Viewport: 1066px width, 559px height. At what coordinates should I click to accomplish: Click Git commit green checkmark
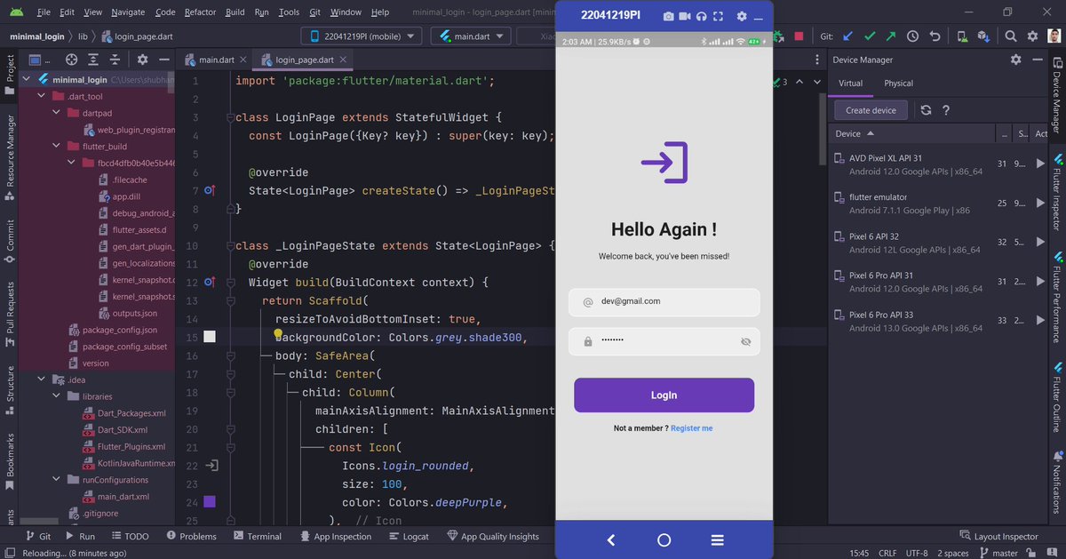point(870,36)
